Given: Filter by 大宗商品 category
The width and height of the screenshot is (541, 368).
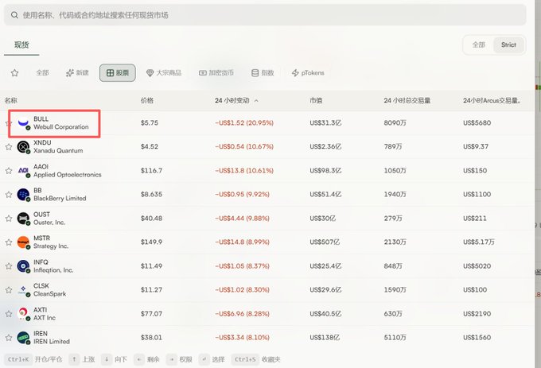Looking at the screenshot, I should pos(164,72).
